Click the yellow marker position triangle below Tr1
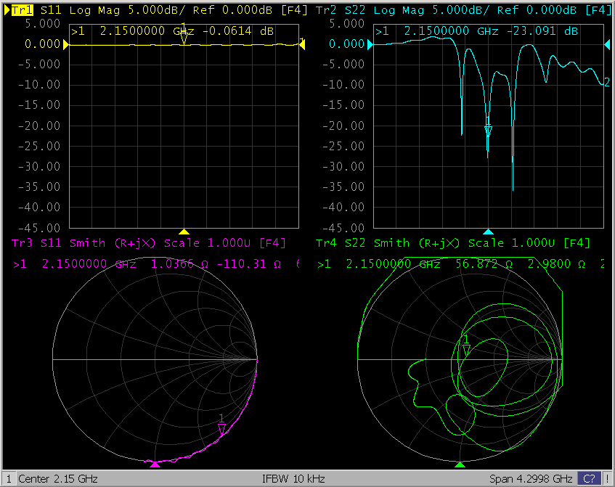This screenshot has width=615, height=487. (184, 231)
